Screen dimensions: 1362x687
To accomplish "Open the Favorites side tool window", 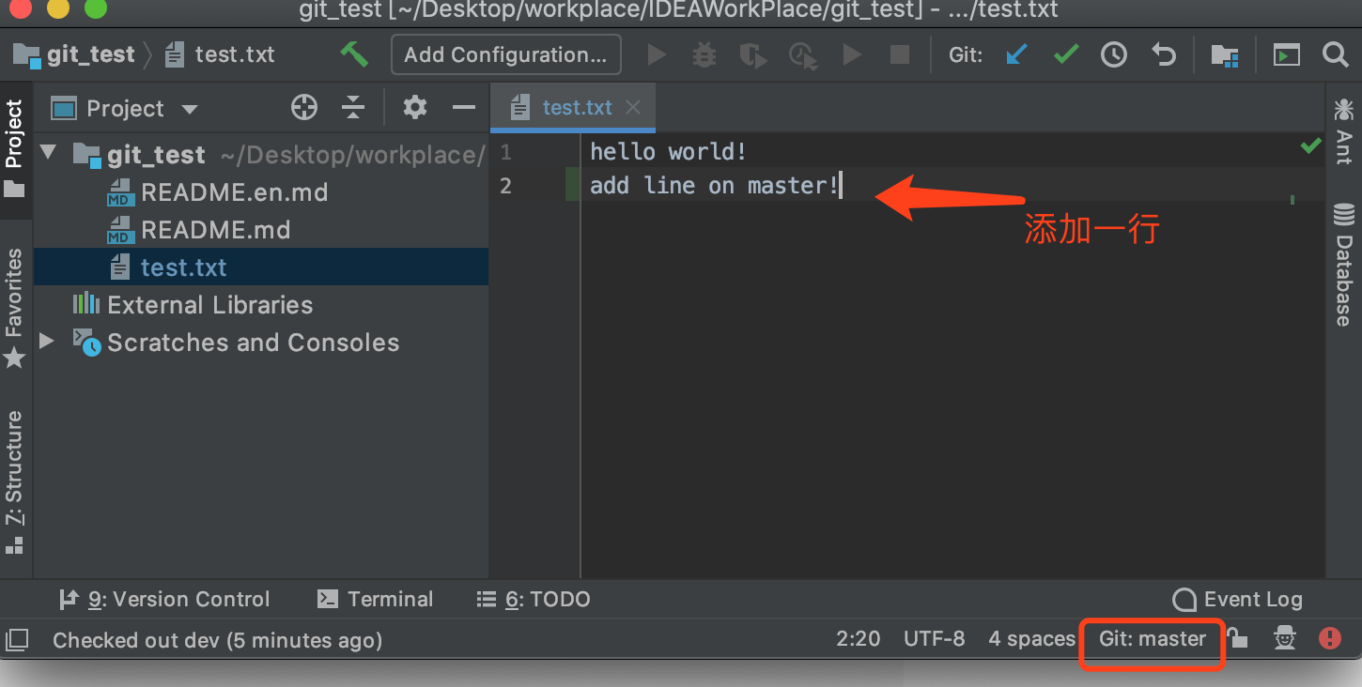I will click(14, 308).
